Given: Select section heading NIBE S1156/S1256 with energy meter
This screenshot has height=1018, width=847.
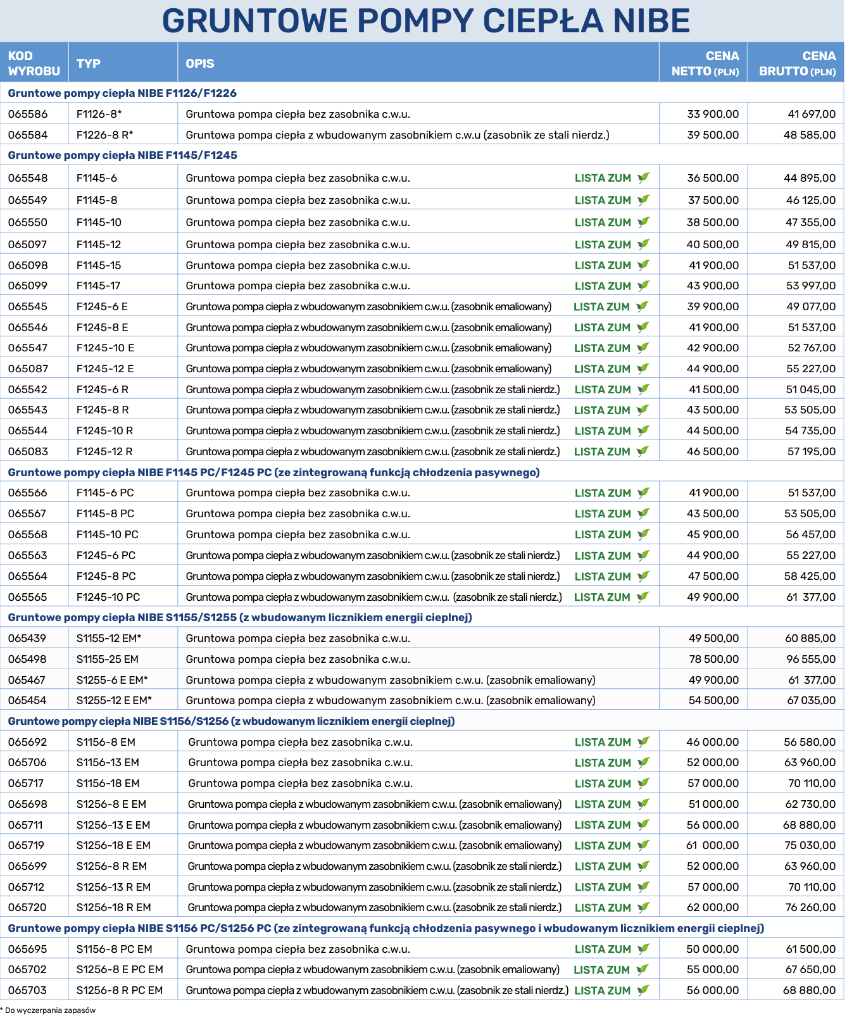Looking at the screenshot, I should tap(231, 721).
